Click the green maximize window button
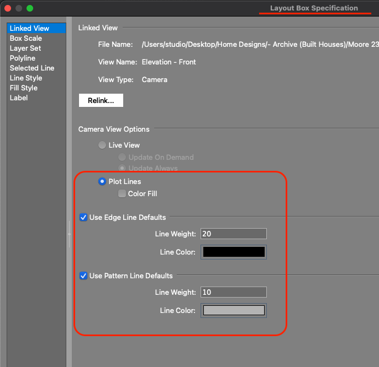Viewport: 379px width, 367px height. (30, 8)
